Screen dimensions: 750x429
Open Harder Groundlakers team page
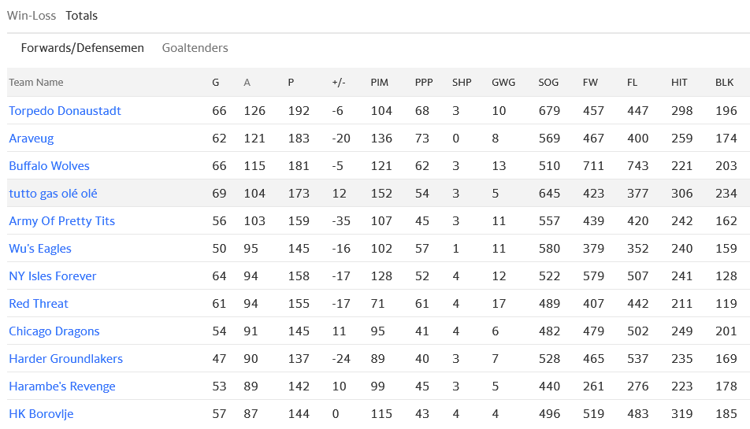click(x=66, y=359)
